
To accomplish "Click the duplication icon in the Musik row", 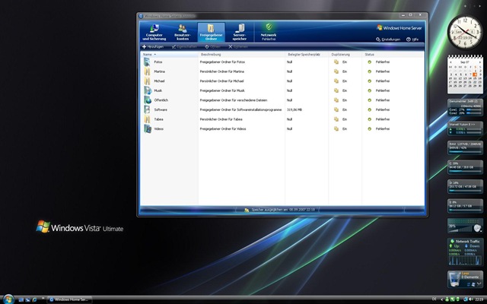I will 336,90.
